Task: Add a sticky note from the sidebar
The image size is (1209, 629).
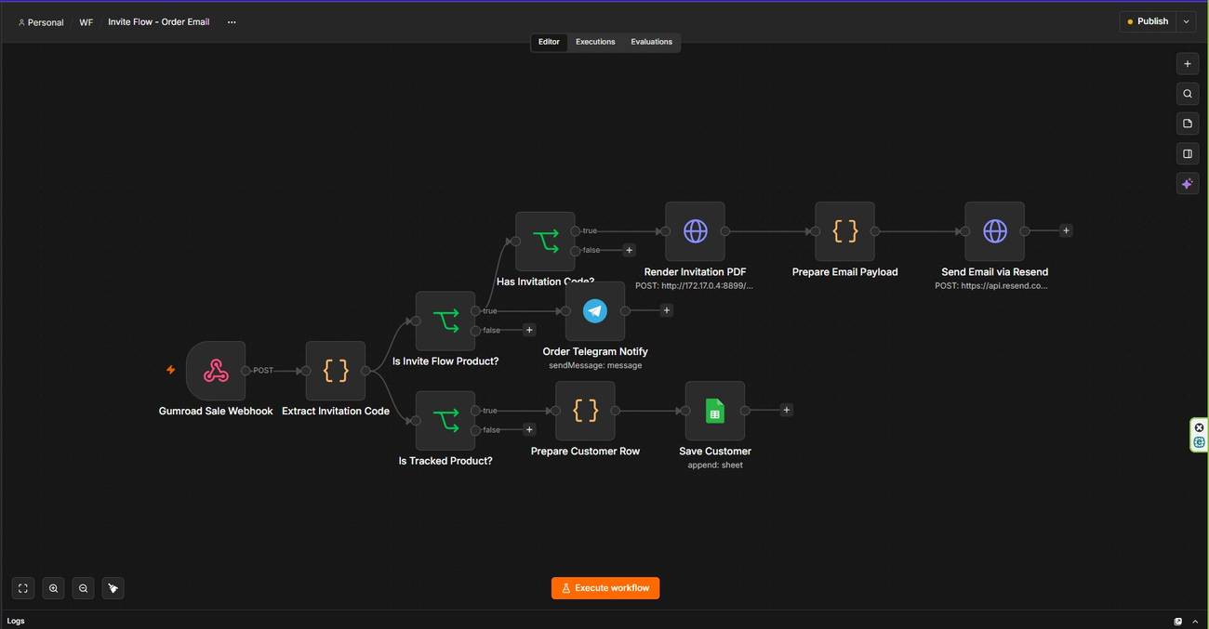Action: click(x=1187, y=124)
